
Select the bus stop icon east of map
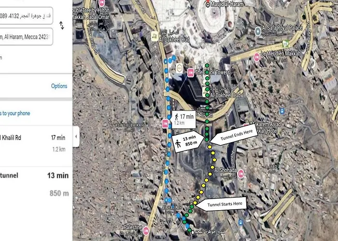coord(282,111)
